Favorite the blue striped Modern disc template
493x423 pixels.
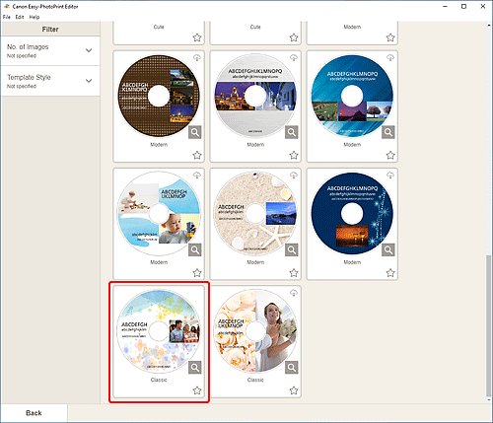pyautogui.click(x=390, y=155)
